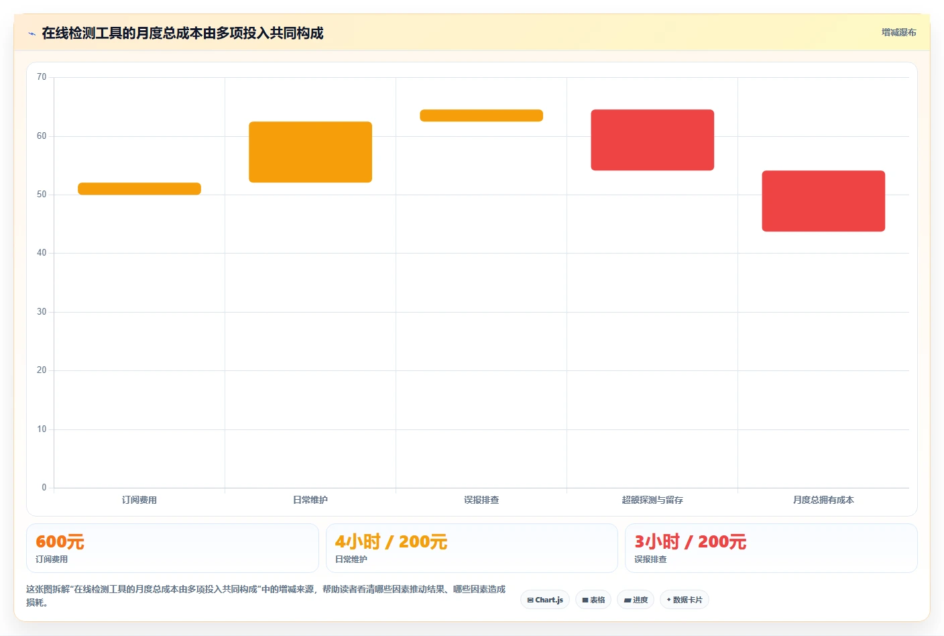The image size is (944, 636).
Task: Select the 订阅费用 orange bar
Action: 139,189
